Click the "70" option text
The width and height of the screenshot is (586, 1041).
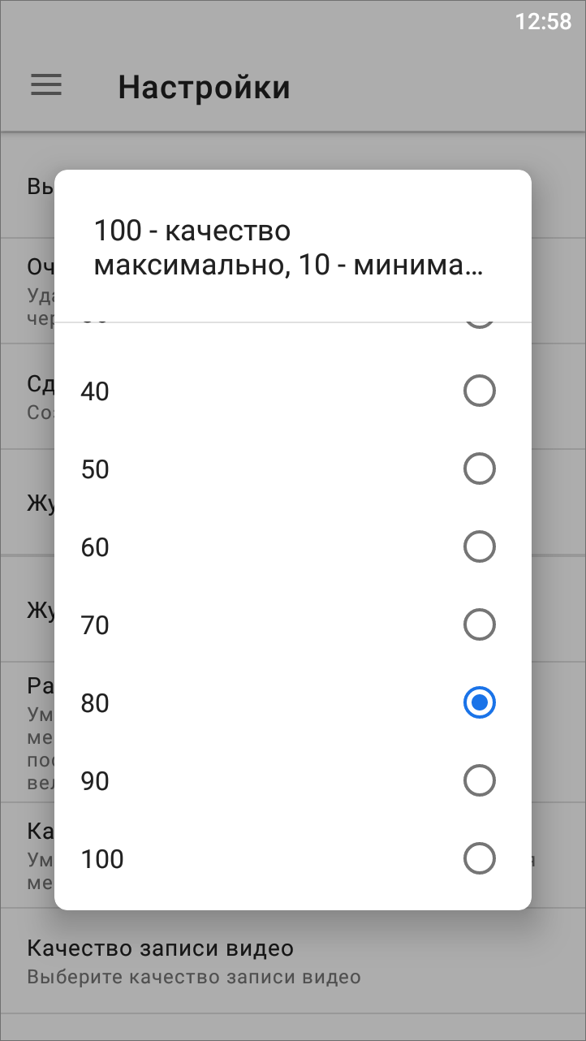tap(95, 625)
